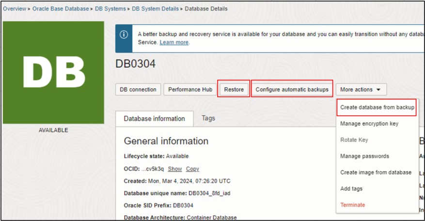Select Create database from backup
The height and width of the screenshot is (221, 425).
point(377,108)
